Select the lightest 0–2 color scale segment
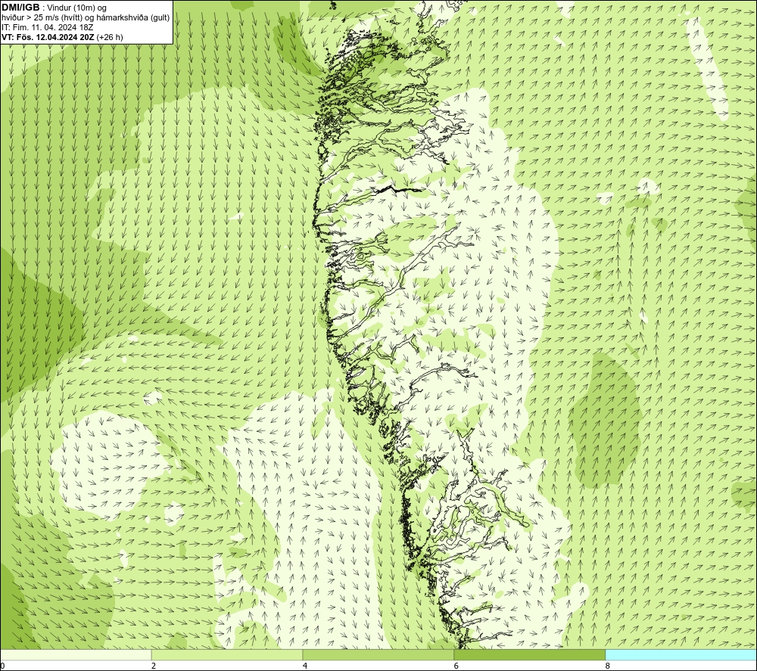 (x=76, y=654)
